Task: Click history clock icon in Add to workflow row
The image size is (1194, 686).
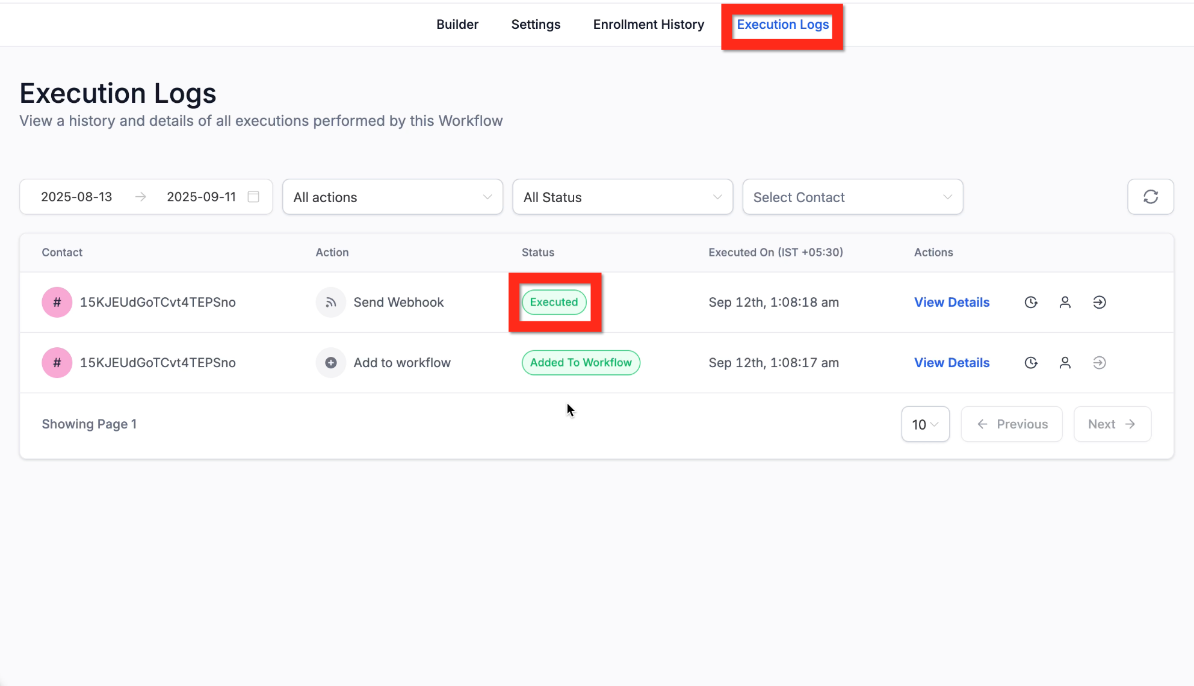Action: point(1031,362)
